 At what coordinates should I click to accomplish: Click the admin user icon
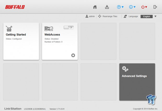[87, 16]
